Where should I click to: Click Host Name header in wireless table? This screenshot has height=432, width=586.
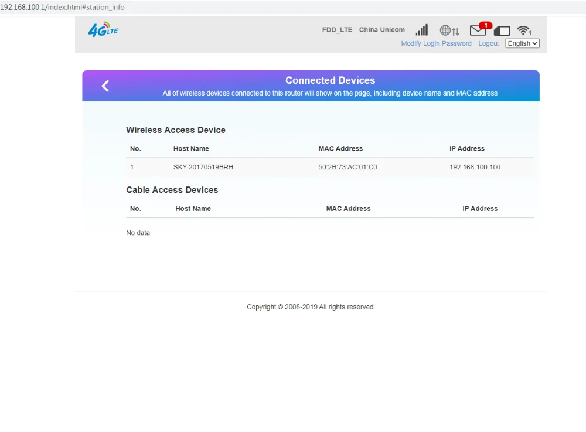[x=191, y=149]
